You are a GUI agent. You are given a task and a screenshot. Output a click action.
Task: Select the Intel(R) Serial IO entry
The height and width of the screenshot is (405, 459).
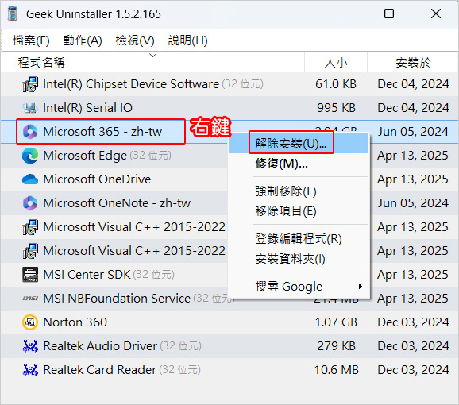(87, 108)
